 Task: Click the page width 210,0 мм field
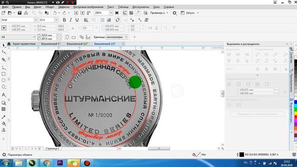(x=49, y=35)
